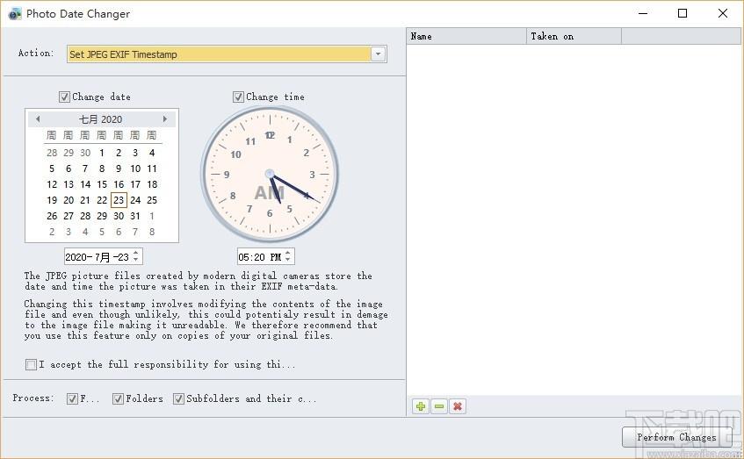Click the Perform Changes button

pos(676,437)
